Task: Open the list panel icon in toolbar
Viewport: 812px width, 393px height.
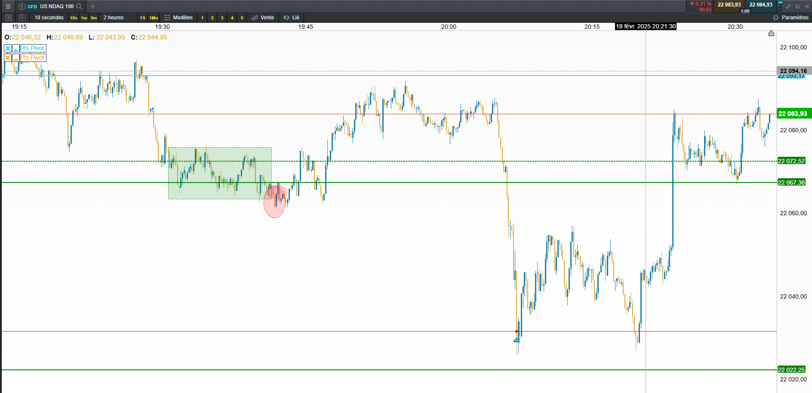Action: (8, 18)
